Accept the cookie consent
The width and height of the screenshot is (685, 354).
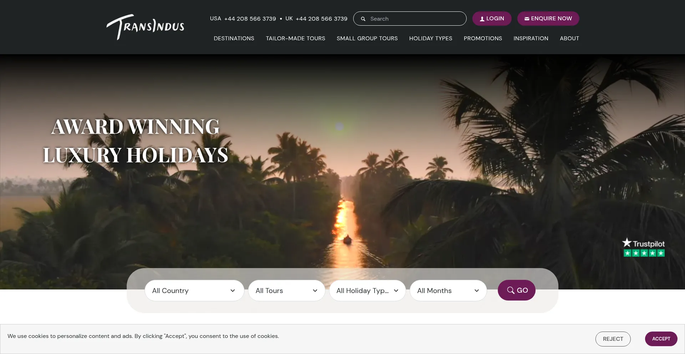(661, 339)
